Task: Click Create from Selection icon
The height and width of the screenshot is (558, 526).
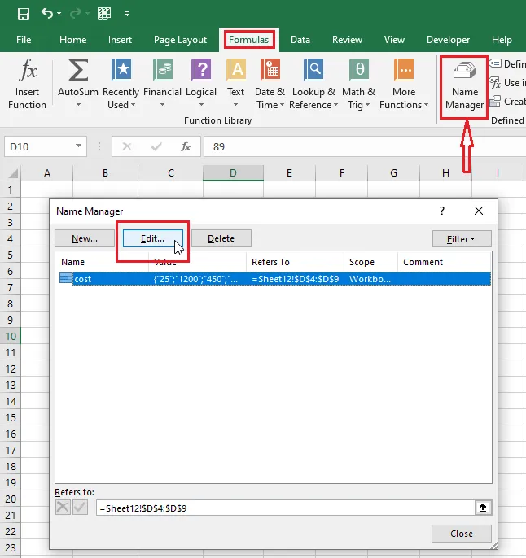Action: (x=495, y=102)
